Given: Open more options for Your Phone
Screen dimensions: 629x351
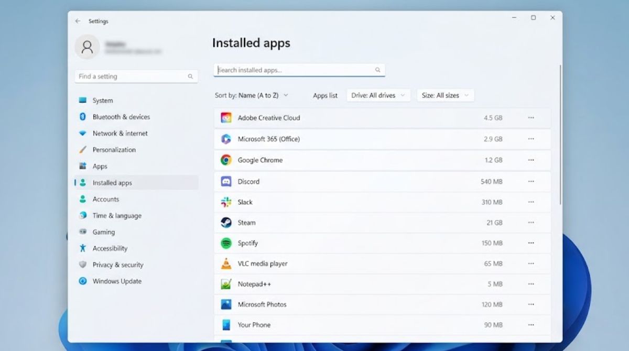Looking at the screenshot, I should 531,325.
